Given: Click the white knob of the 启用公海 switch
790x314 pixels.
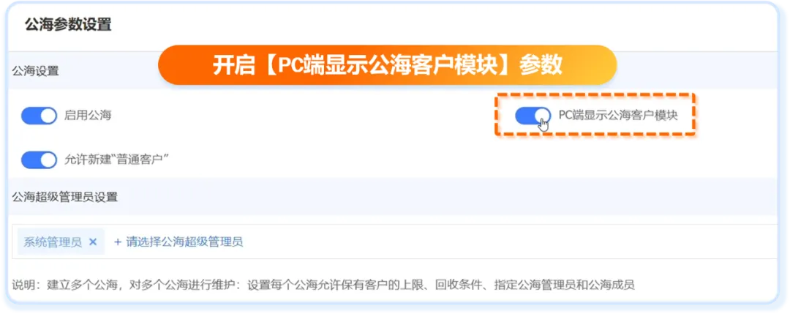Looking at the screenshot, I should point(48,116).
